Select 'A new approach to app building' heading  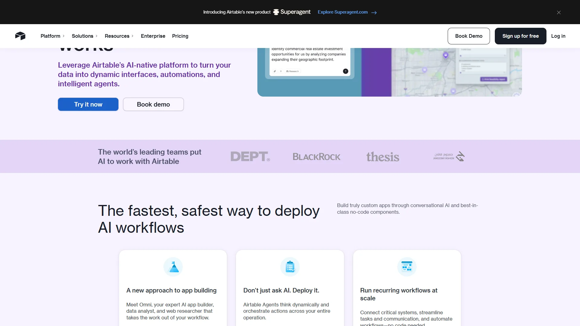point(171,290)
